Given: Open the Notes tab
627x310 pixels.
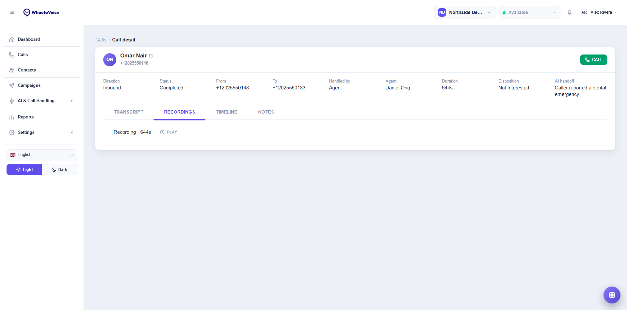Looking at the screenshot, I should [266, 112].
